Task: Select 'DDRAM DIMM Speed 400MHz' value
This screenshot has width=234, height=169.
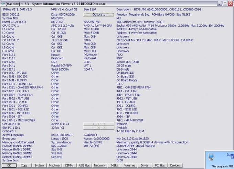Action: tap(136, 146)
